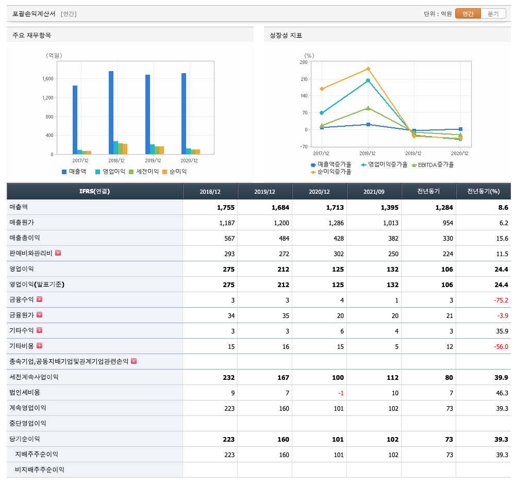
Task: Select the 비지배주주순이익 row label
Action: 40,470
